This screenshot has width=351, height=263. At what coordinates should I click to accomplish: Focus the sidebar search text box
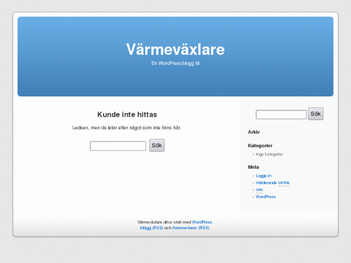coord(281,114)
